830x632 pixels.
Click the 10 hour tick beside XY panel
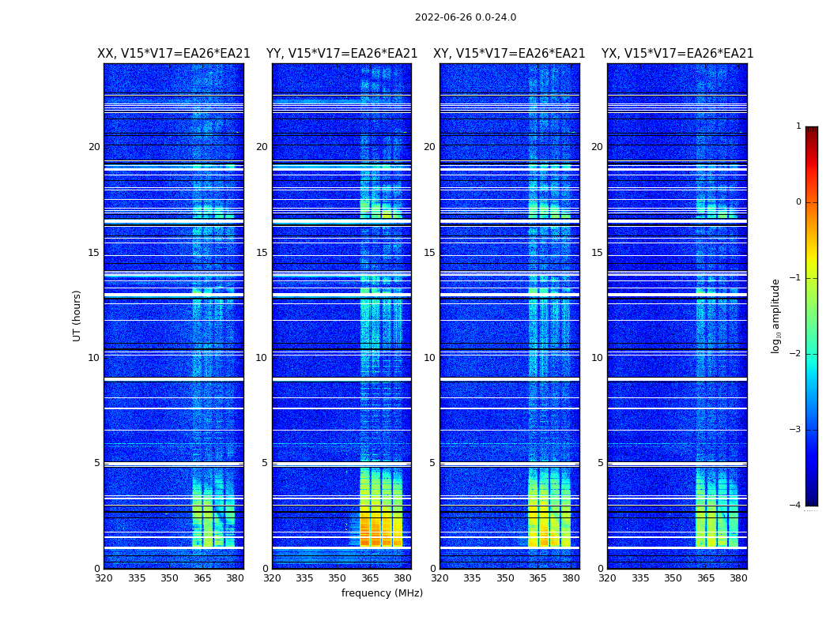pos(429,358)
